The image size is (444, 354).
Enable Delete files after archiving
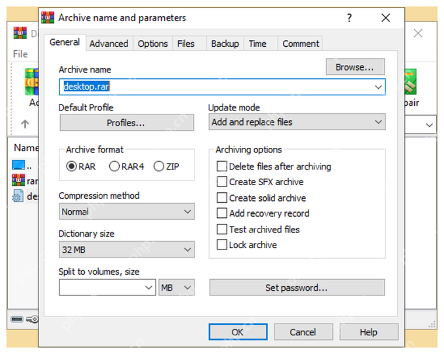point(222,166)
